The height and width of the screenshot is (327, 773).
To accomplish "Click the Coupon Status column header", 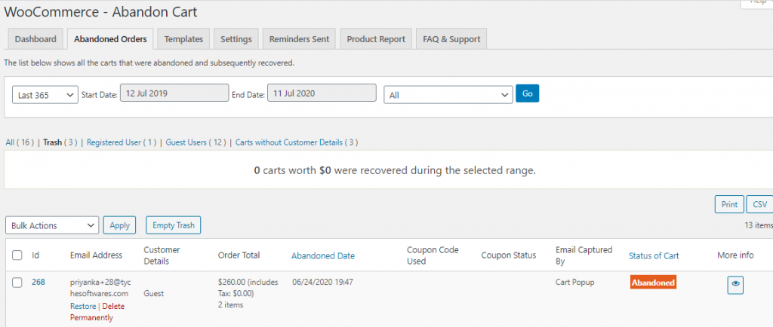I will click(508, 255).
